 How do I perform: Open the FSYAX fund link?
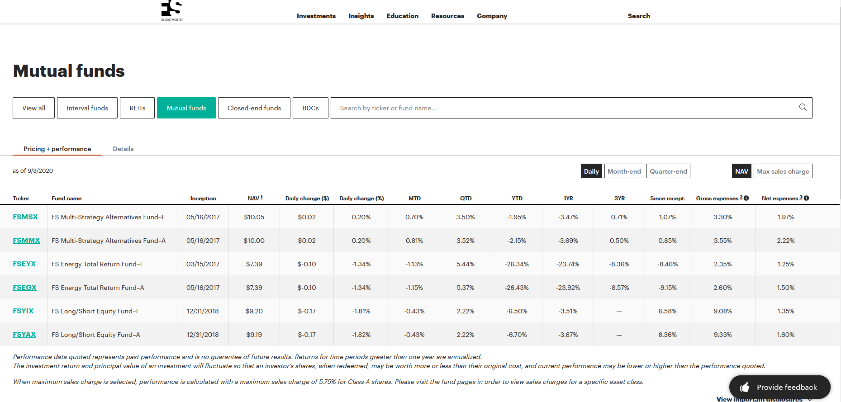click(x=24, y=335)
